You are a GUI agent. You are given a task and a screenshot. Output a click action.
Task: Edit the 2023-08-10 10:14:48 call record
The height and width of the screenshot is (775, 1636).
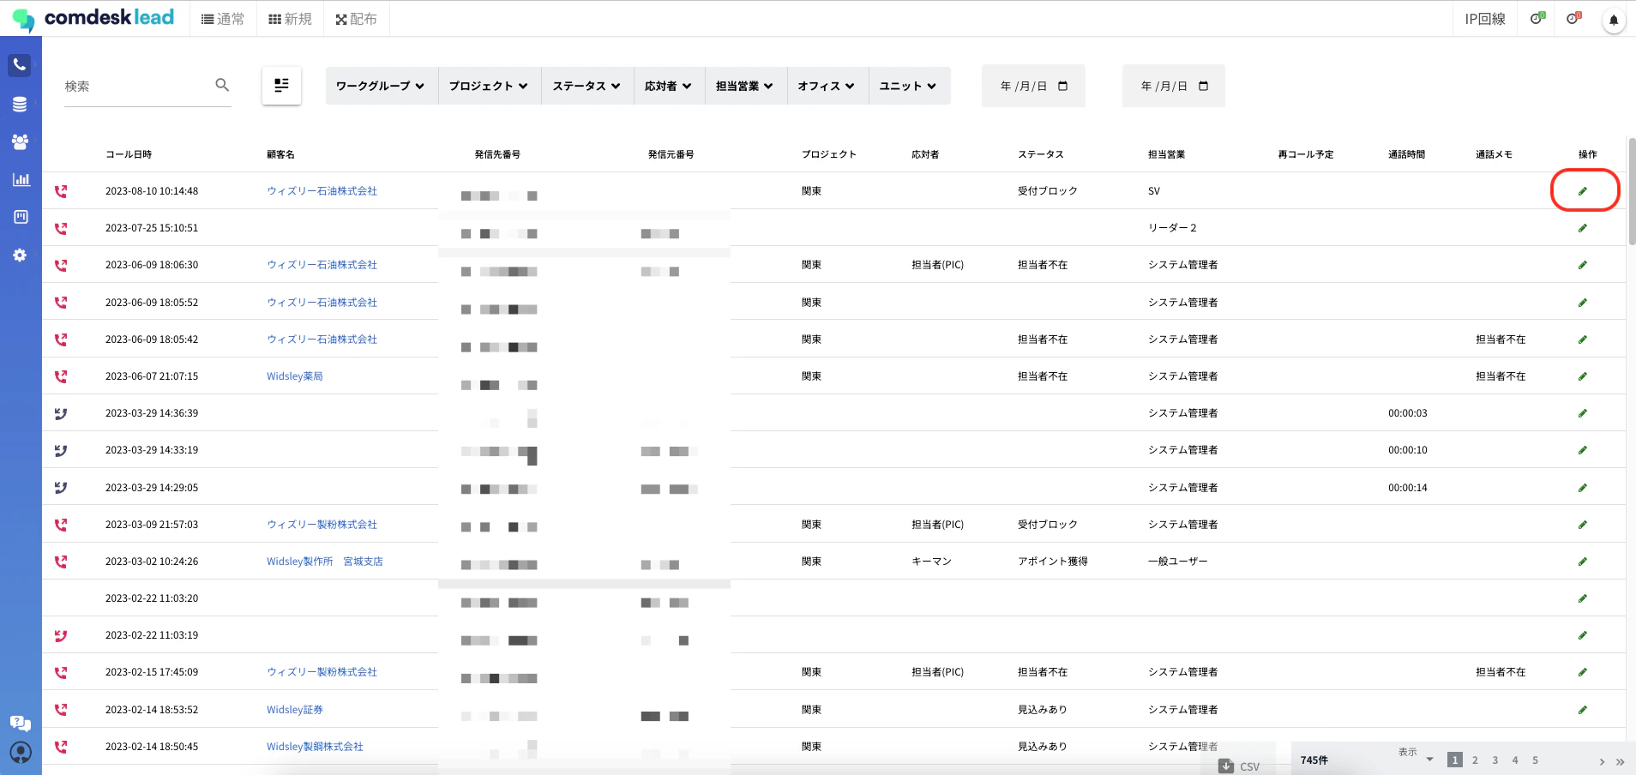pos(1583,191)
